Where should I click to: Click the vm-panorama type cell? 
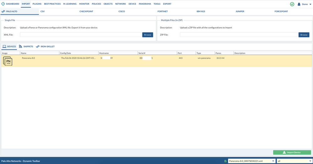pos(204,58)
